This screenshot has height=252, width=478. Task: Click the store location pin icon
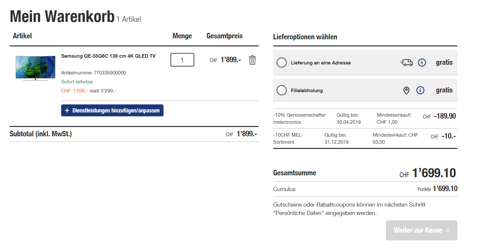tap(407, 91)
